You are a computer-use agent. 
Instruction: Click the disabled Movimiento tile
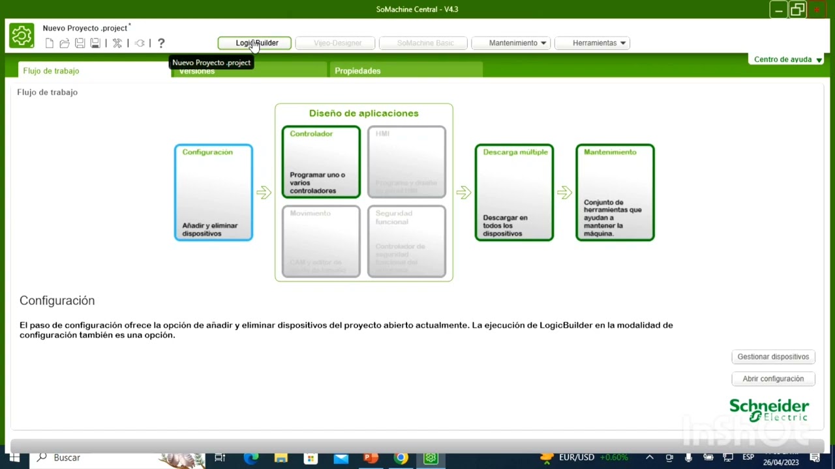point(321,242)
